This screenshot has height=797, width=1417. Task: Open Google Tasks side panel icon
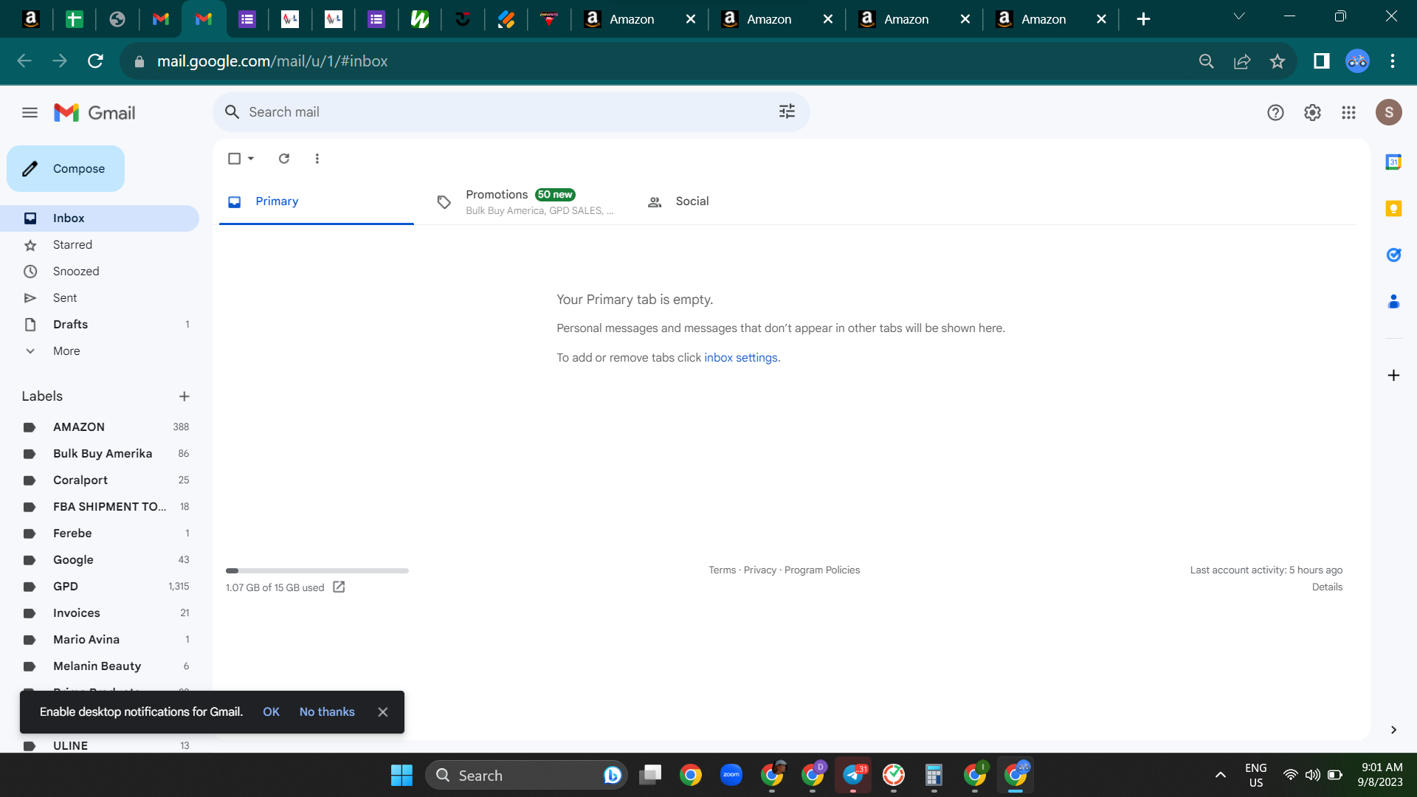click(1393, 255)
